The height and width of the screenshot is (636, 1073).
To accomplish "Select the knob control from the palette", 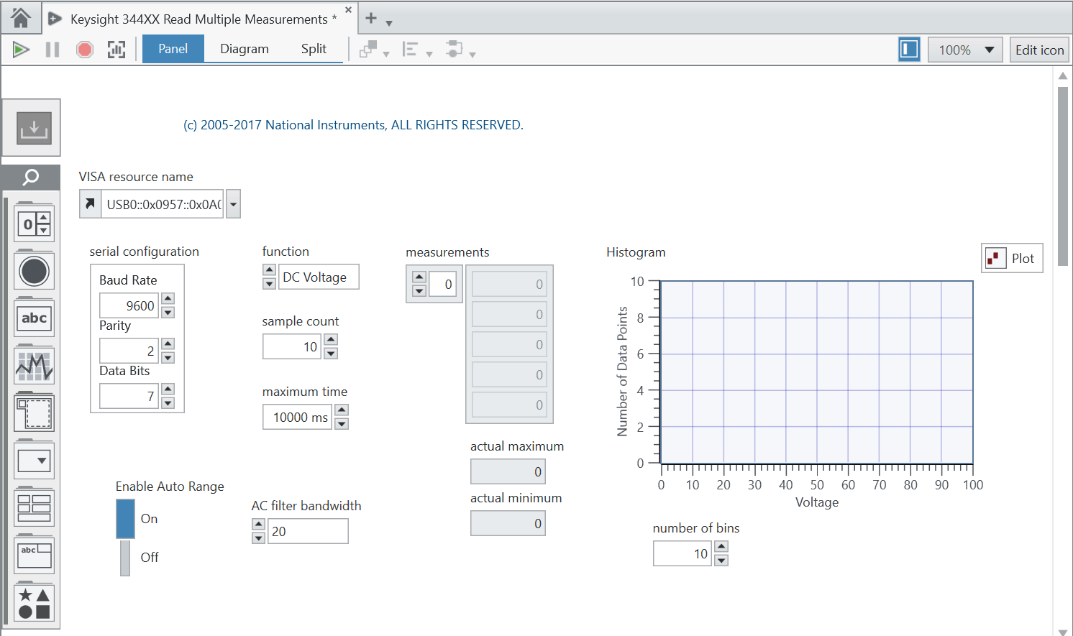I will pyautogui.click(x=33, y=271).
